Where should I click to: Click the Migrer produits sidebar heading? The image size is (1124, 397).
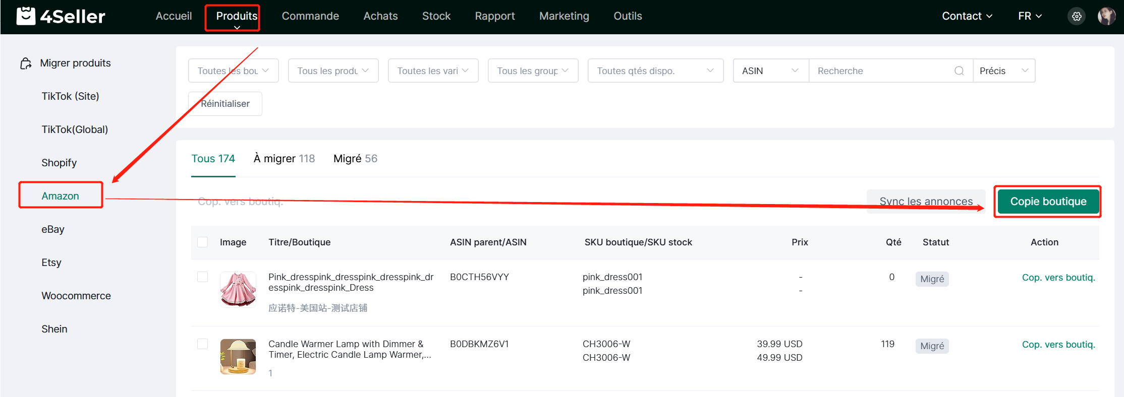pos(75,63)
